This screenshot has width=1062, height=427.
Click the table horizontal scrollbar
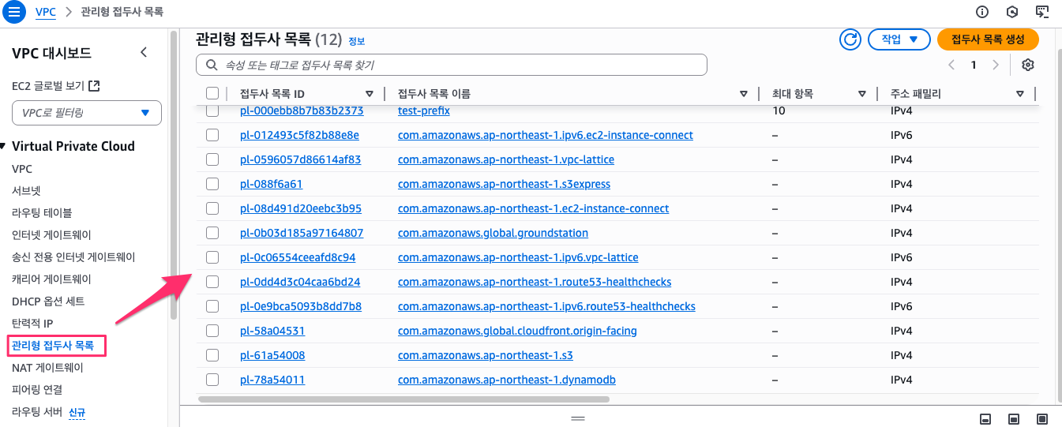pos(404,399)
